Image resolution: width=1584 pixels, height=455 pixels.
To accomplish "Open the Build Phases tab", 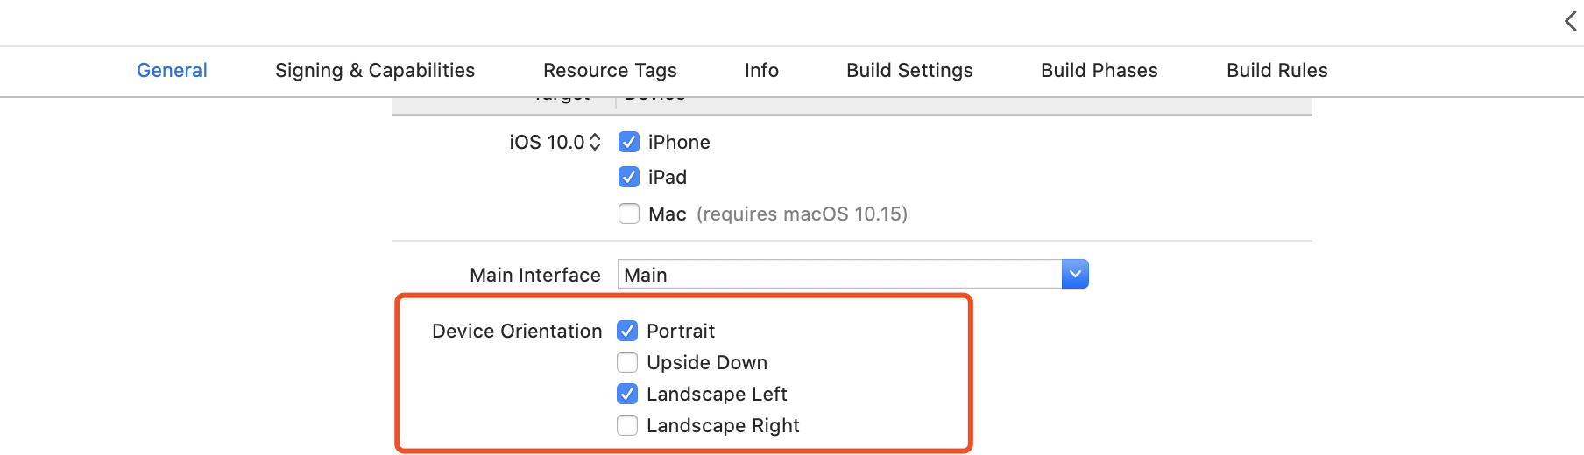I will point(1099,71).
